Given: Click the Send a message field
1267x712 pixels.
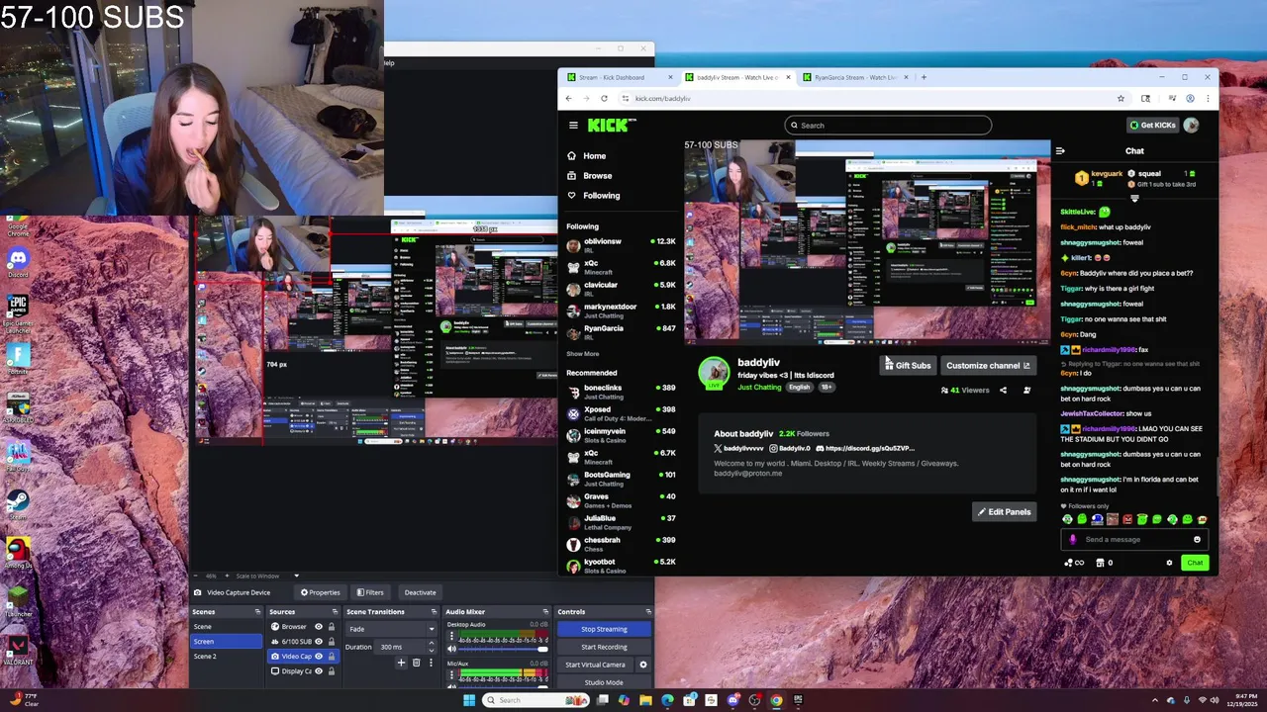Looking at the screenshot, I should tap(1134, 540).
